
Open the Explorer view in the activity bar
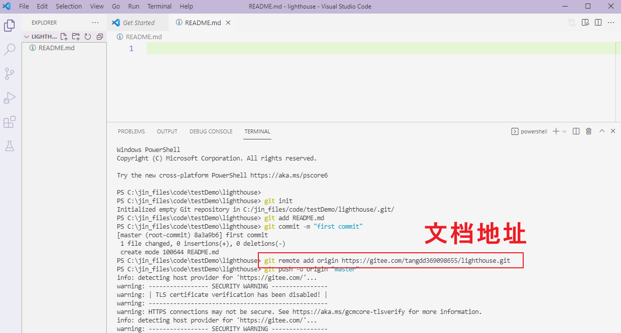[9, 25]
